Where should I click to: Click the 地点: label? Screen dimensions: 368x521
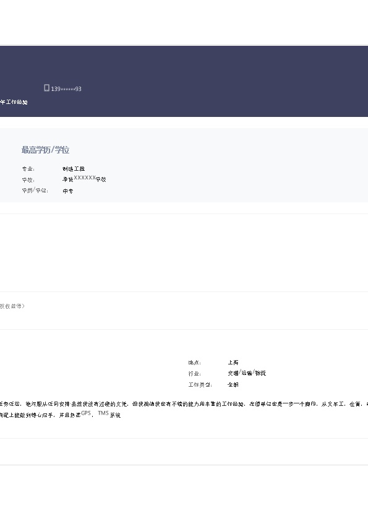pos(195,363)
